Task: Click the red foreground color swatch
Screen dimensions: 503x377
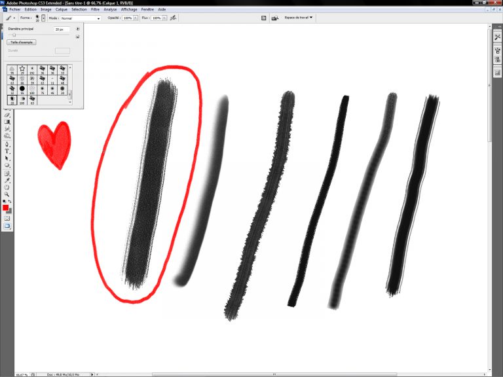Action: [x=6, y=207]
